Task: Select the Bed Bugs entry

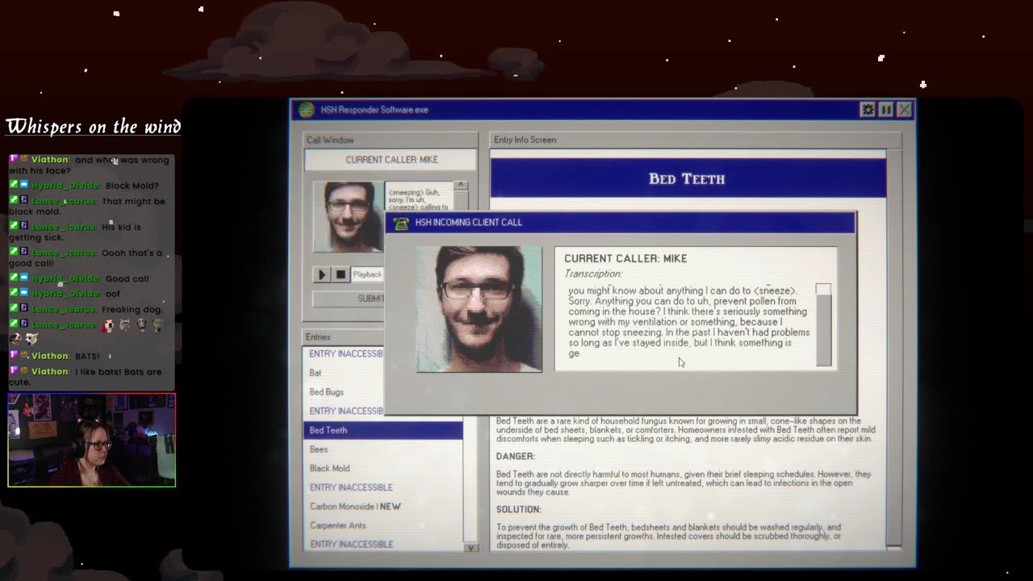Action: click(x=383, y=392)
